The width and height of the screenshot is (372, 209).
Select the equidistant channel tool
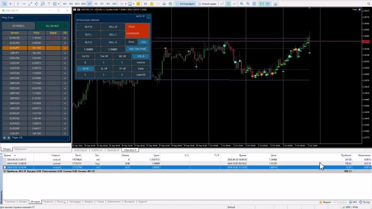[x=36, y=4]
